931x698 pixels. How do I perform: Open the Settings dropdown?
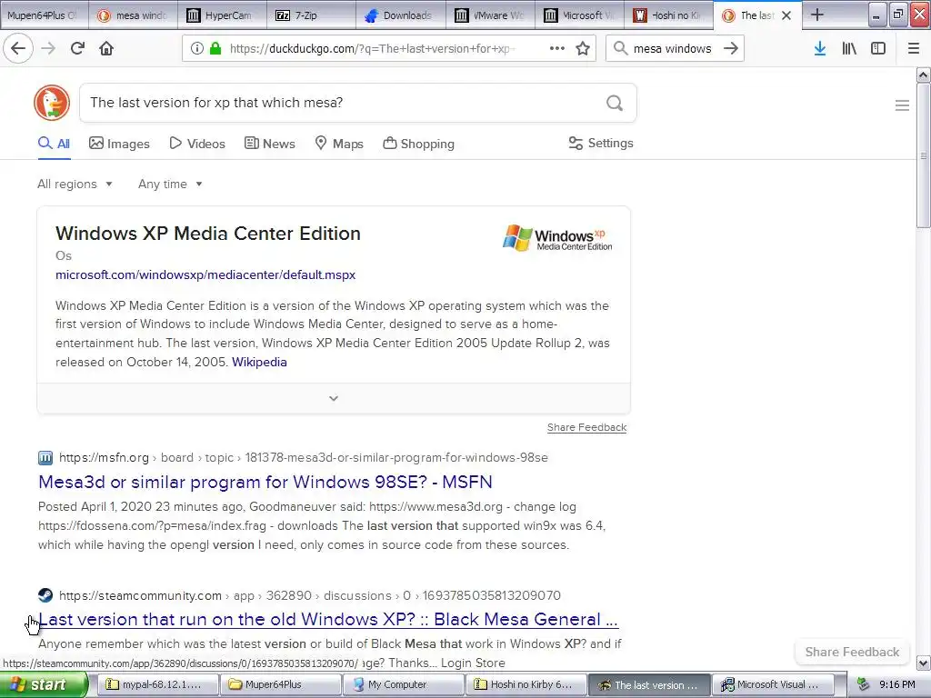601,143
